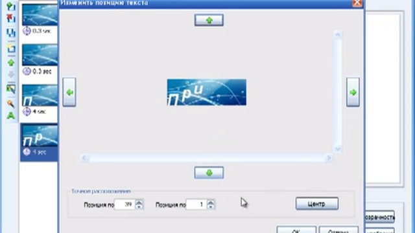Click the up arrow of the preview's vertical scrollbar

pos(338,34)
